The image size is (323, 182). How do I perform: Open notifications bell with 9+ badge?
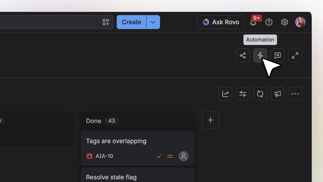pyautogui.click(x=253, y=22)
